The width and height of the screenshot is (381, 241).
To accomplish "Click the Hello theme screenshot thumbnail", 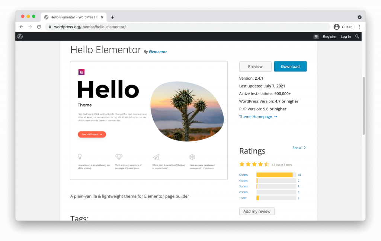I will (x=149, y=120).
